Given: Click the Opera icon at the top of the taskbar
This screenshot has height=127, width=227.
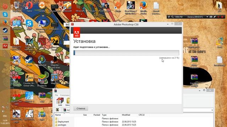Looking at the screenshot, I should tap(5, 6).
